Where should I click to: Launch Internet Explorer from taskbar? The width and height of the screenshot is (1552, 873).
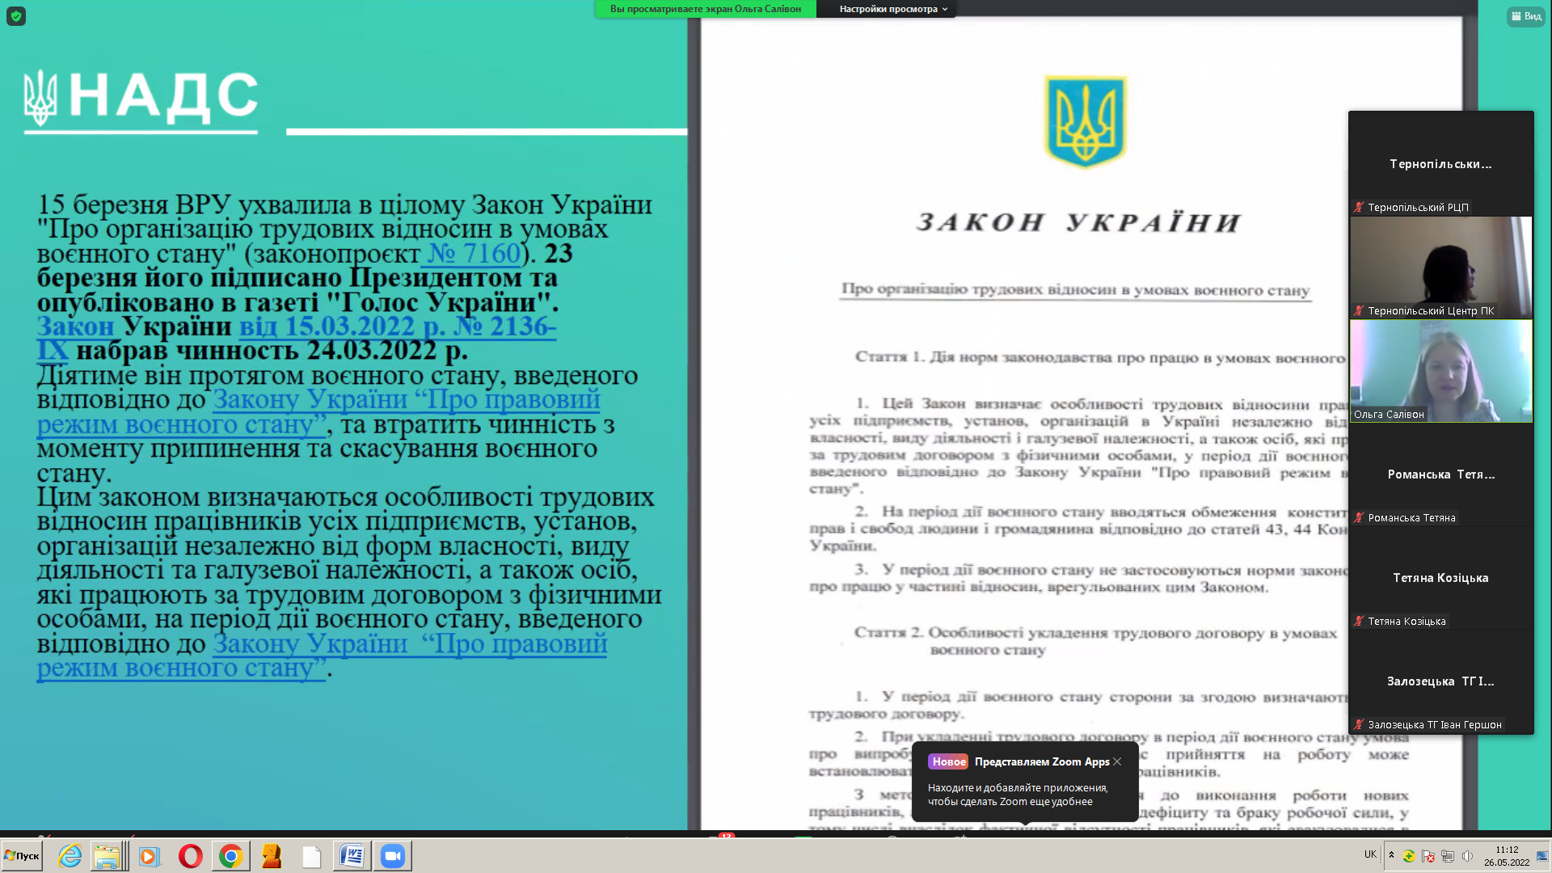click(x=70, y=856)
